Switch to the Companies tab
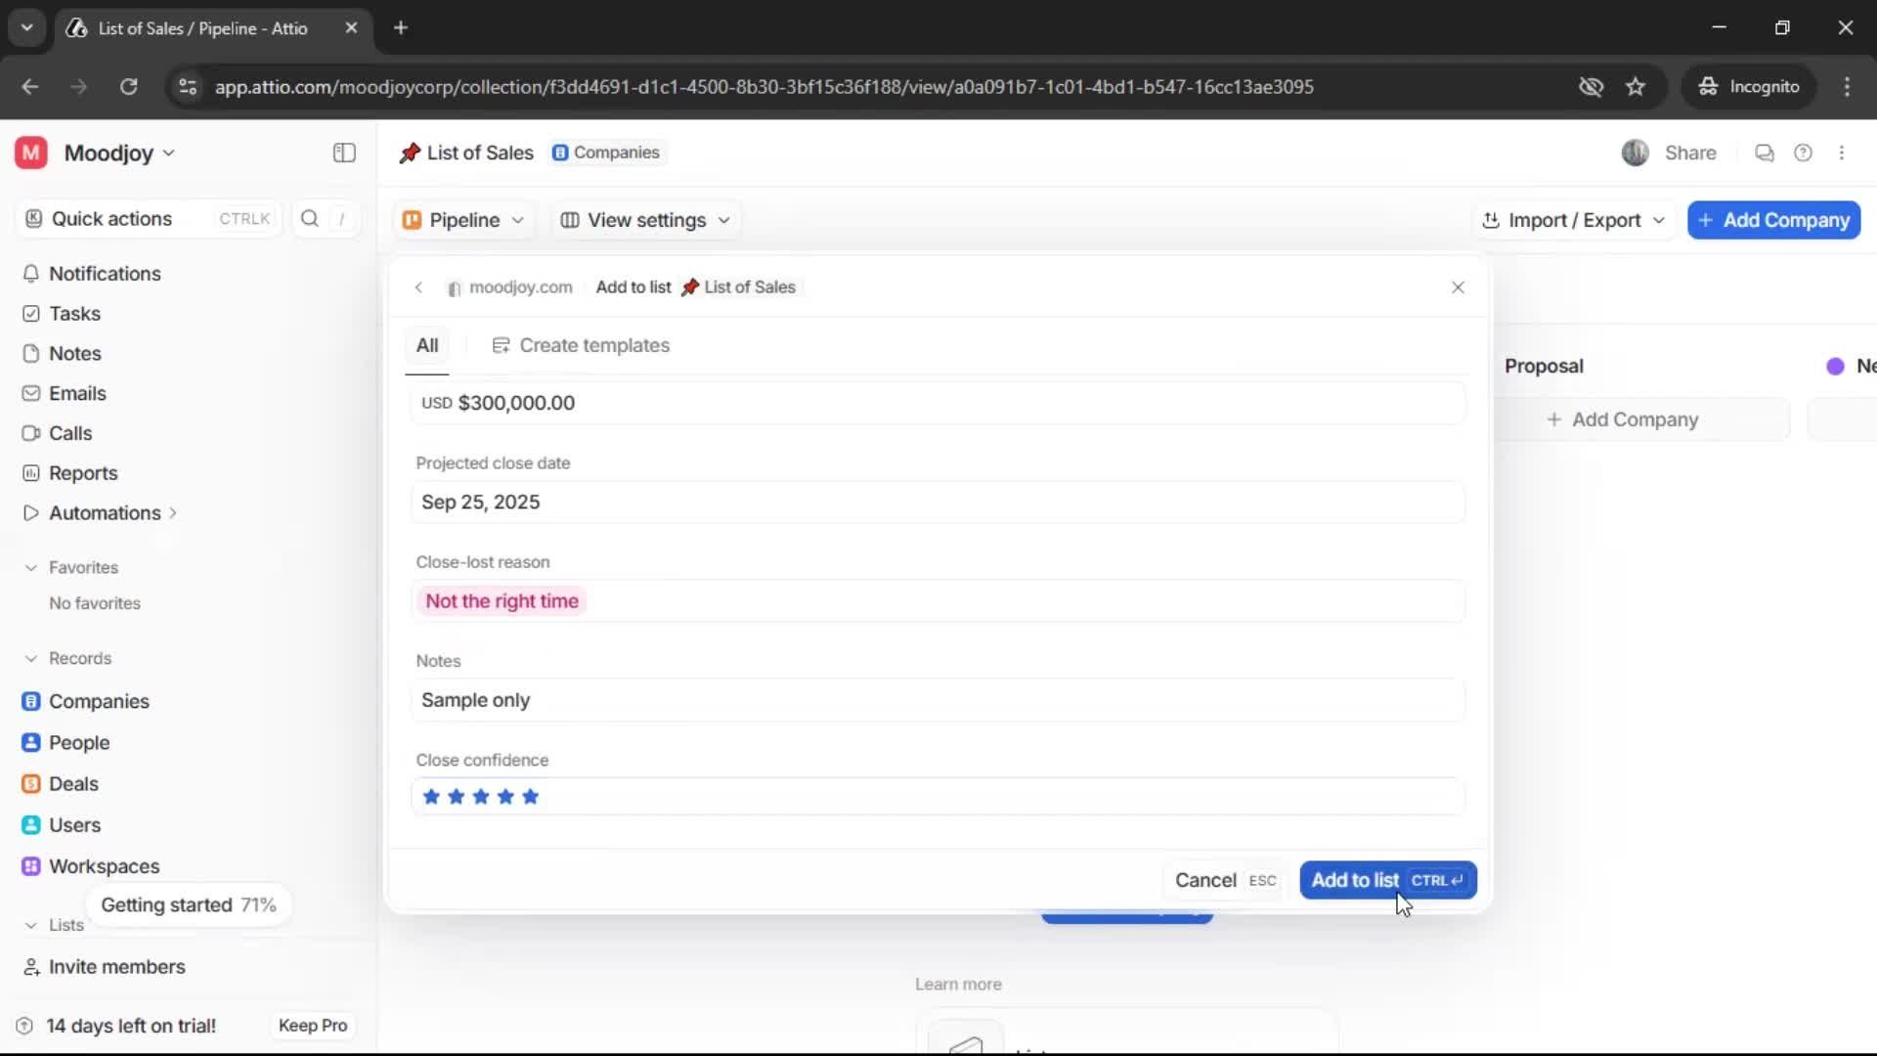This screenshot has height=1056, width=1877. tap(607, 153)
